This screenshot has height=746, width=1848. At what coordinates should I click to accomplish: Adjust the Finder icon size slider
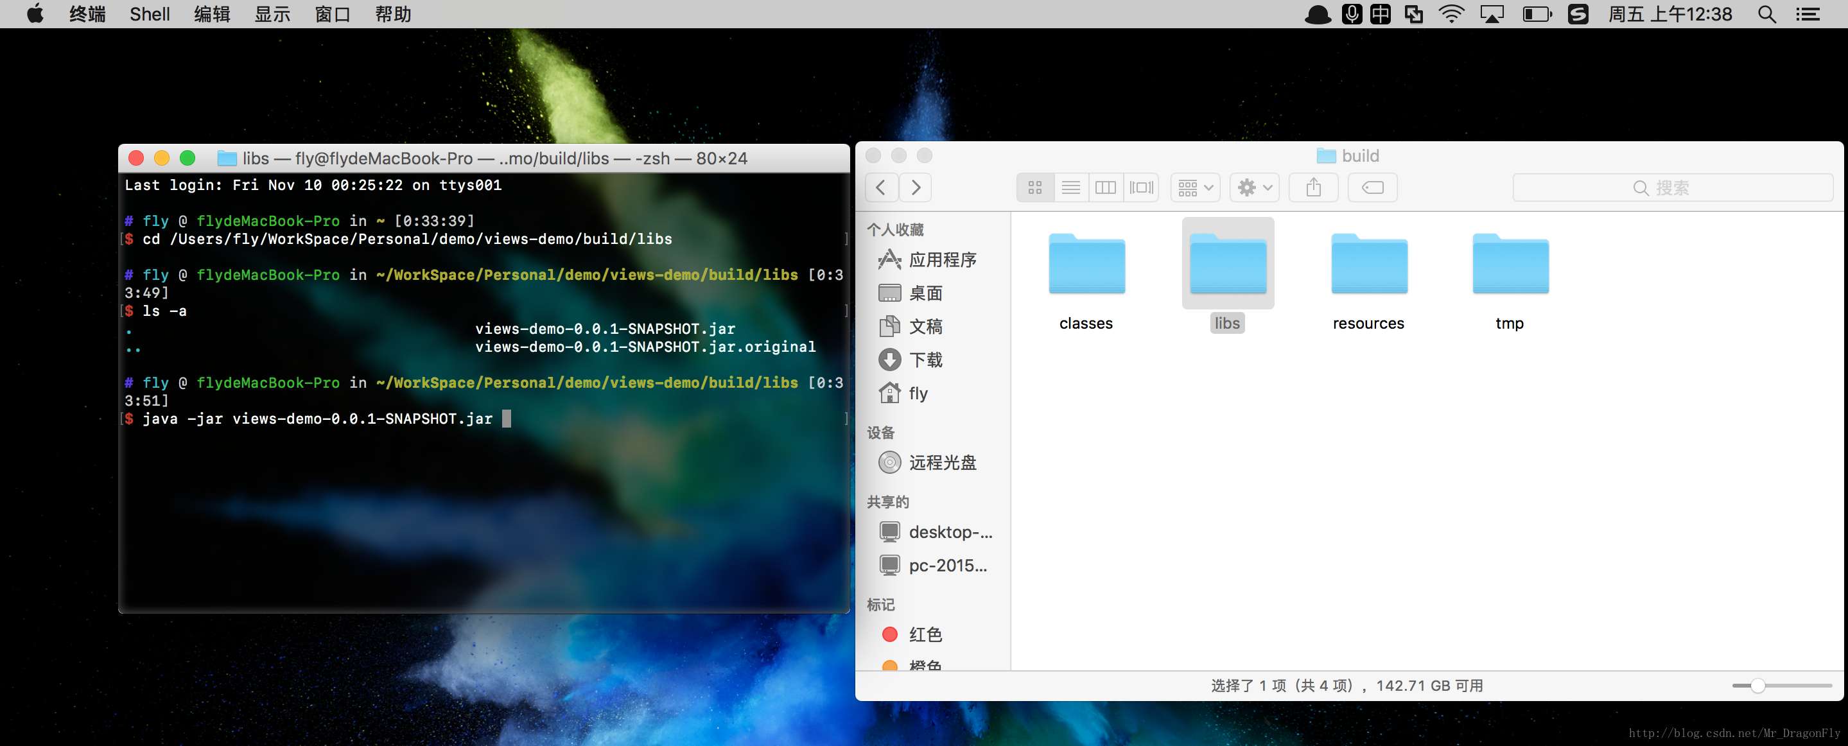1757,686
